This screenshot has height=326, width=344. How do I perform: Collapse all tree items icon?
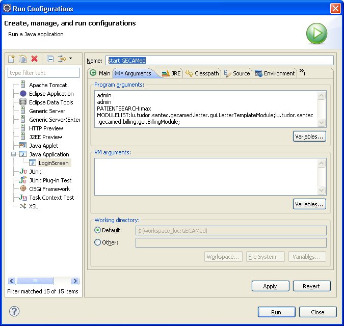(x=50, y=59)
